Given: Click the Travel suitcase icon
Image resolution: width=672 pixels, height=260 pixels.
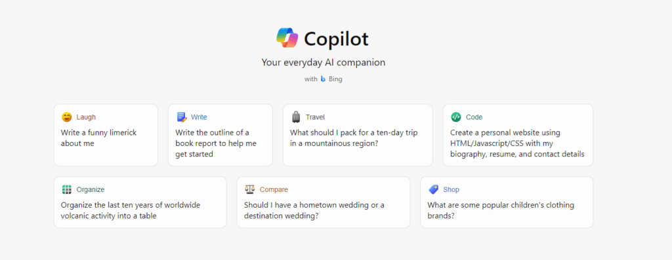Looking at the screenshot, I should pyautogui.click(x=296, y=117).
